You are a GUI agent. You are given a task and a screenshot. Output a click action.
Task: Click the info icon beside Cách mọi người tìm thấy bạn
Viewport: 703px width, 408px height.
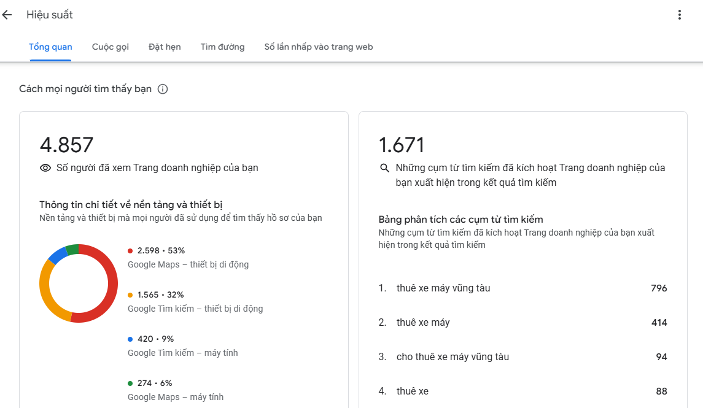point(163,89)
